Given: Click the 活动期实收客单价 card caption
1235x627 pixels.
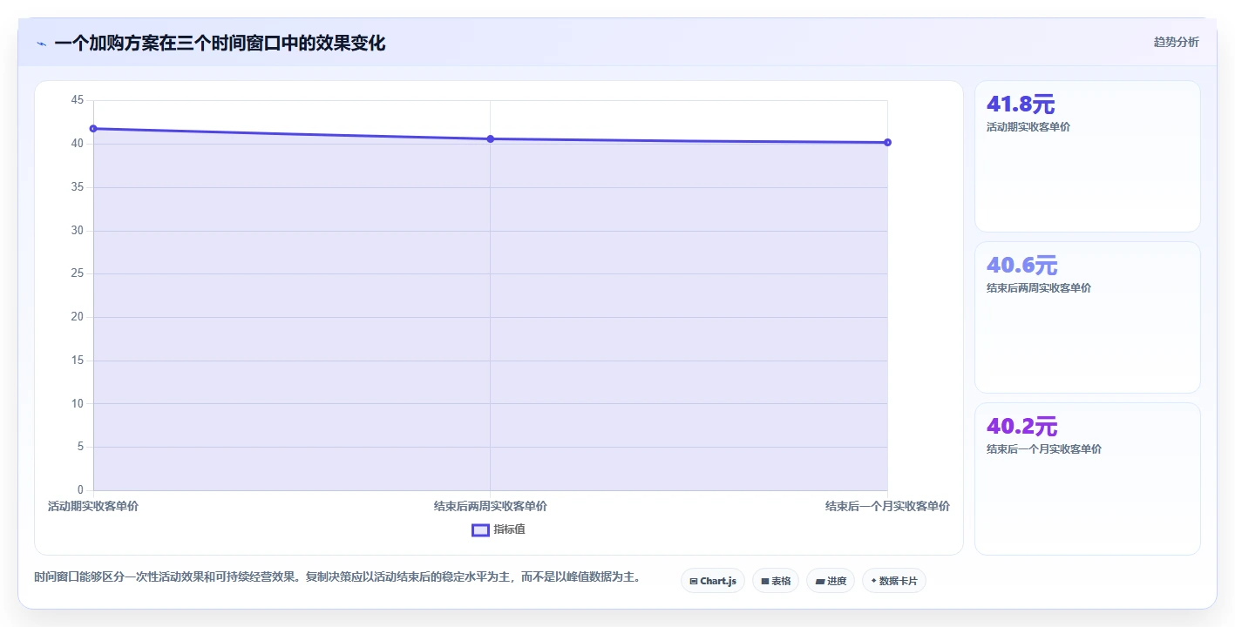Looking at the screenshot, I should point(1028,127).
